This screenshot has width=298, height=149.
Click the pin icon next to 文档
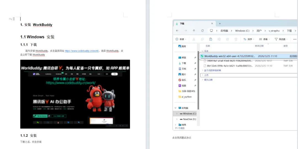[195, 69]
